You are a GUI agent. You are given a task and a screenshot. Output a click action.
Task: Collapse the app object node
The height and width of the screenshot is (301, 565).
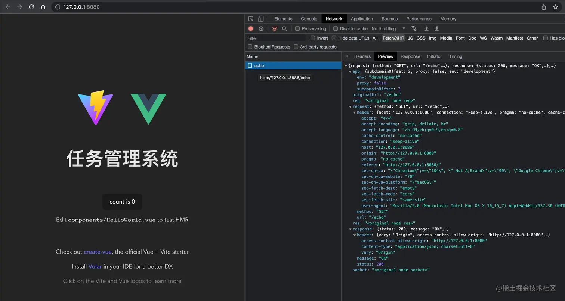coord(350,71)
